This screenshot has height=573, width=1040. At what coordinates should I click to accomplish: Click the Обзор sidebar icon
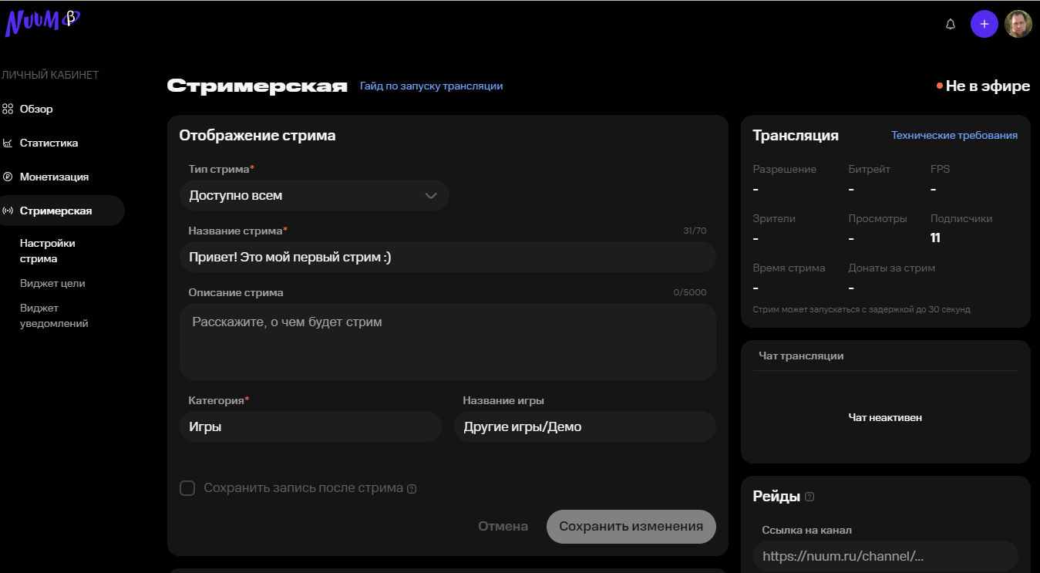8,110
